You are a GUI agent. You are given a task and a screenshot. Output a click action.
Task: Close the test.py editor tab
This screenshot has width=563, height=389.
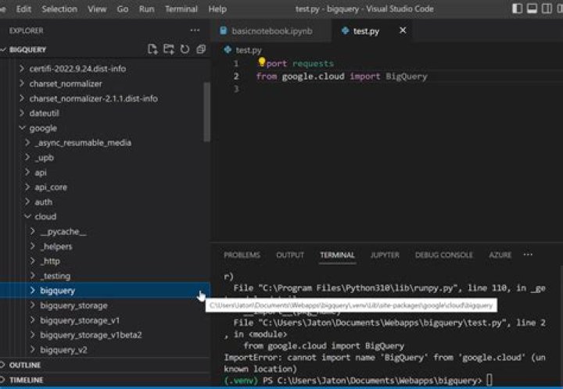[403, 30]
